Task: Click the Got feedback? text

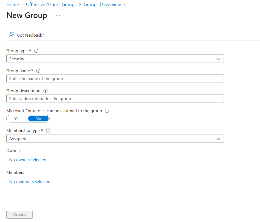Action: [x=30, y=35]
